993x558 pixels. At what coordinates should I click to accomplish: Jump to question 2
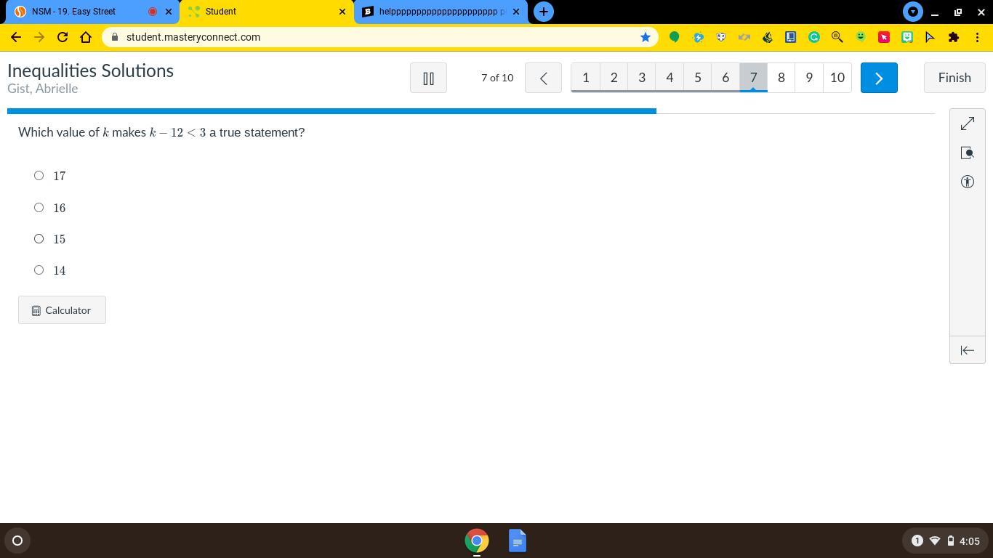pyautogui.click(x=614, y=78)
